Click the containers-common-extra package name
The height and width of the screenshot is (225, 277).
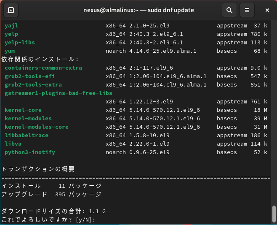[x=43, y=68]
